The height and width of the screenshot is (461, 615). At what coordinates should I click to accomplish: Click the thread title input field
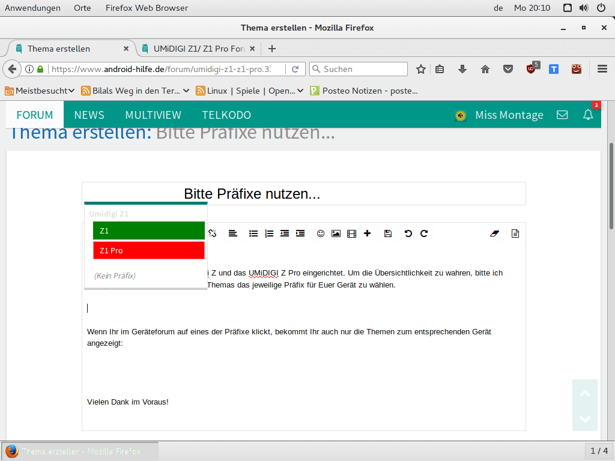pos(303,194)
